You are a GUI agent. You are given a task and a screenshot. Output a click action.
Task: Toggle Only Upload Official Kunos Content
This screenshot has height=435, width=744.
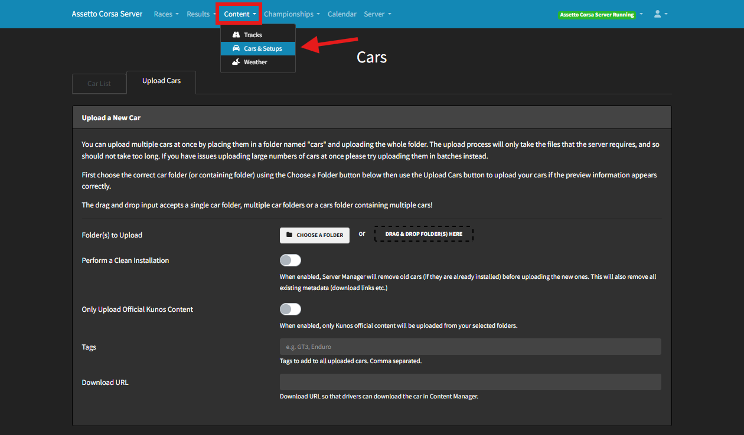coord(291,309)
